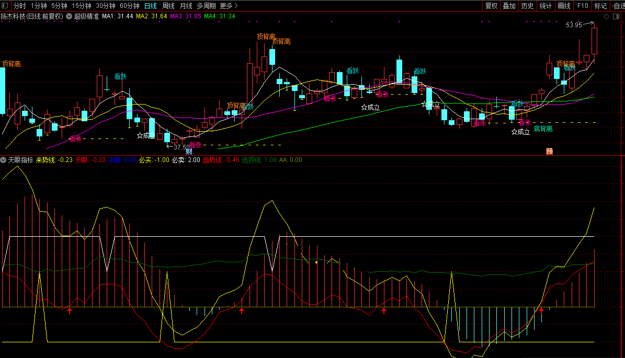Click the 超级精准 indicator name

click(86, 16)
